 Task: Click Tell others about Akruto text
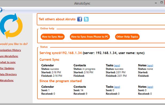point(57,19)
